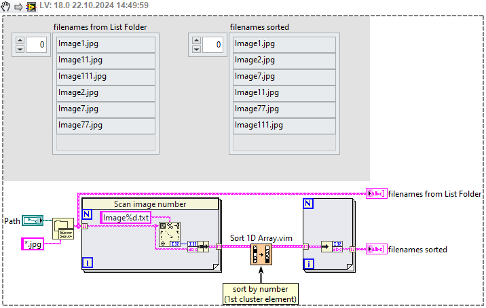Select the Unbundle node in second loop
486x308 pixels.
(332, 247)
